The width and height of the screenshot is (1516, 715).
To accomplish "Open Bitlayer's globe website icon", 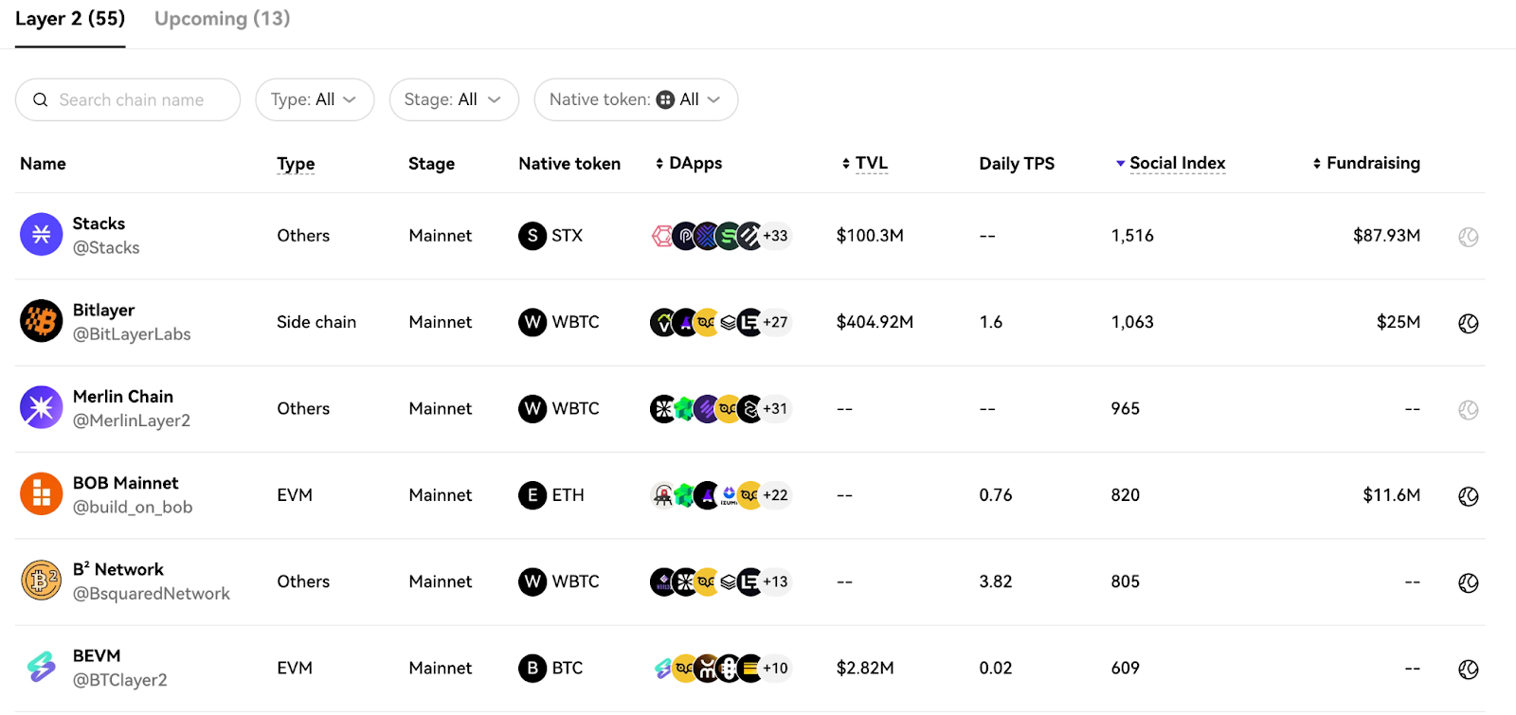I will coord(1468,323).
